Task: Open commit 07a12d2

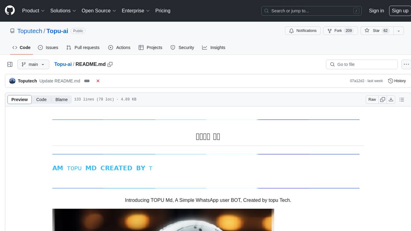Action: [x=357, y=81]
